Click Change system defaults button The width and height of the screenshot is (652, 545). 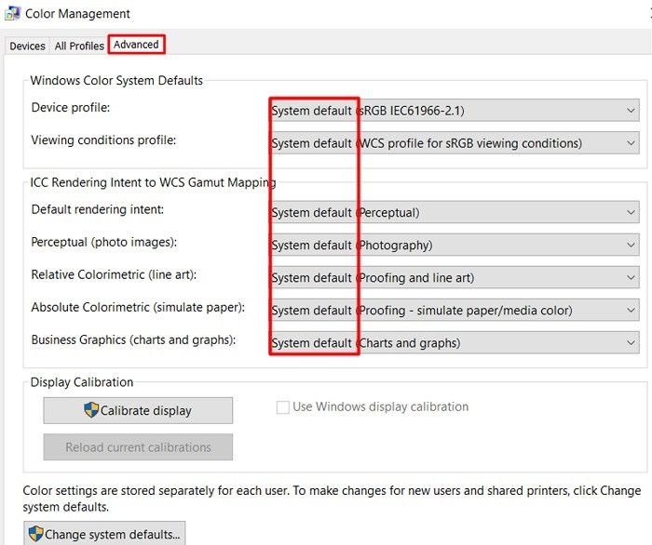coord(104,534)
